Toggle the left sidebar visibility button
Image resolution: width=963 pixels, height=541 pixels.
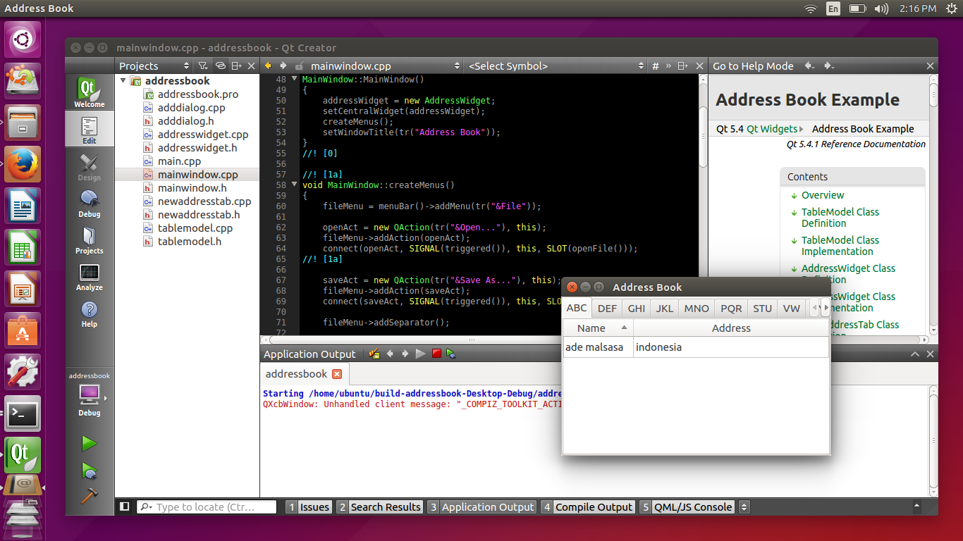click(x=125, y=506)
